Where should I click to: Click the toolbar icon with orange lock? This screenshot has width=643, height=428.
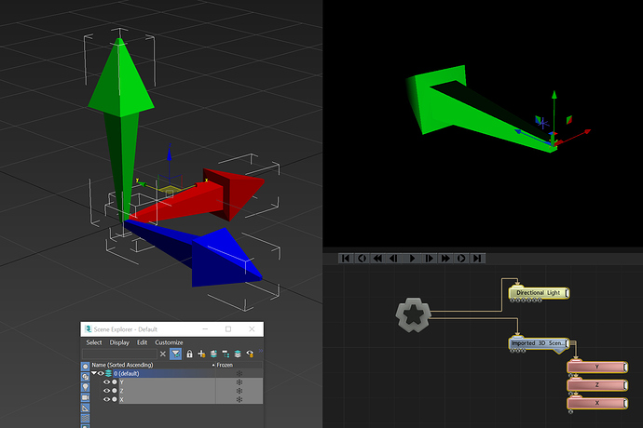[250, 354]
